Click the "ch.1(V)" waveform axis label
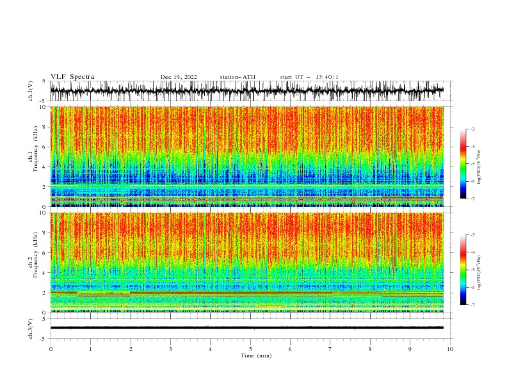507x392 pixels. point(31,91)
